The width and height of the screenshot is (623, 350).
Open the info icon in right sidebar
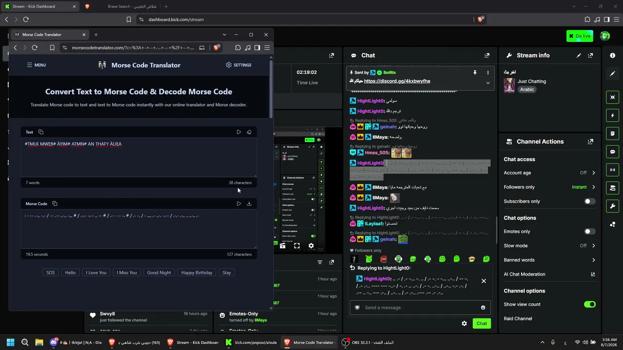coord(612,55)
